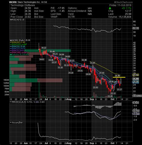Click the 34.00 price label
Screen dimensions: 142x145
point(67,57)
